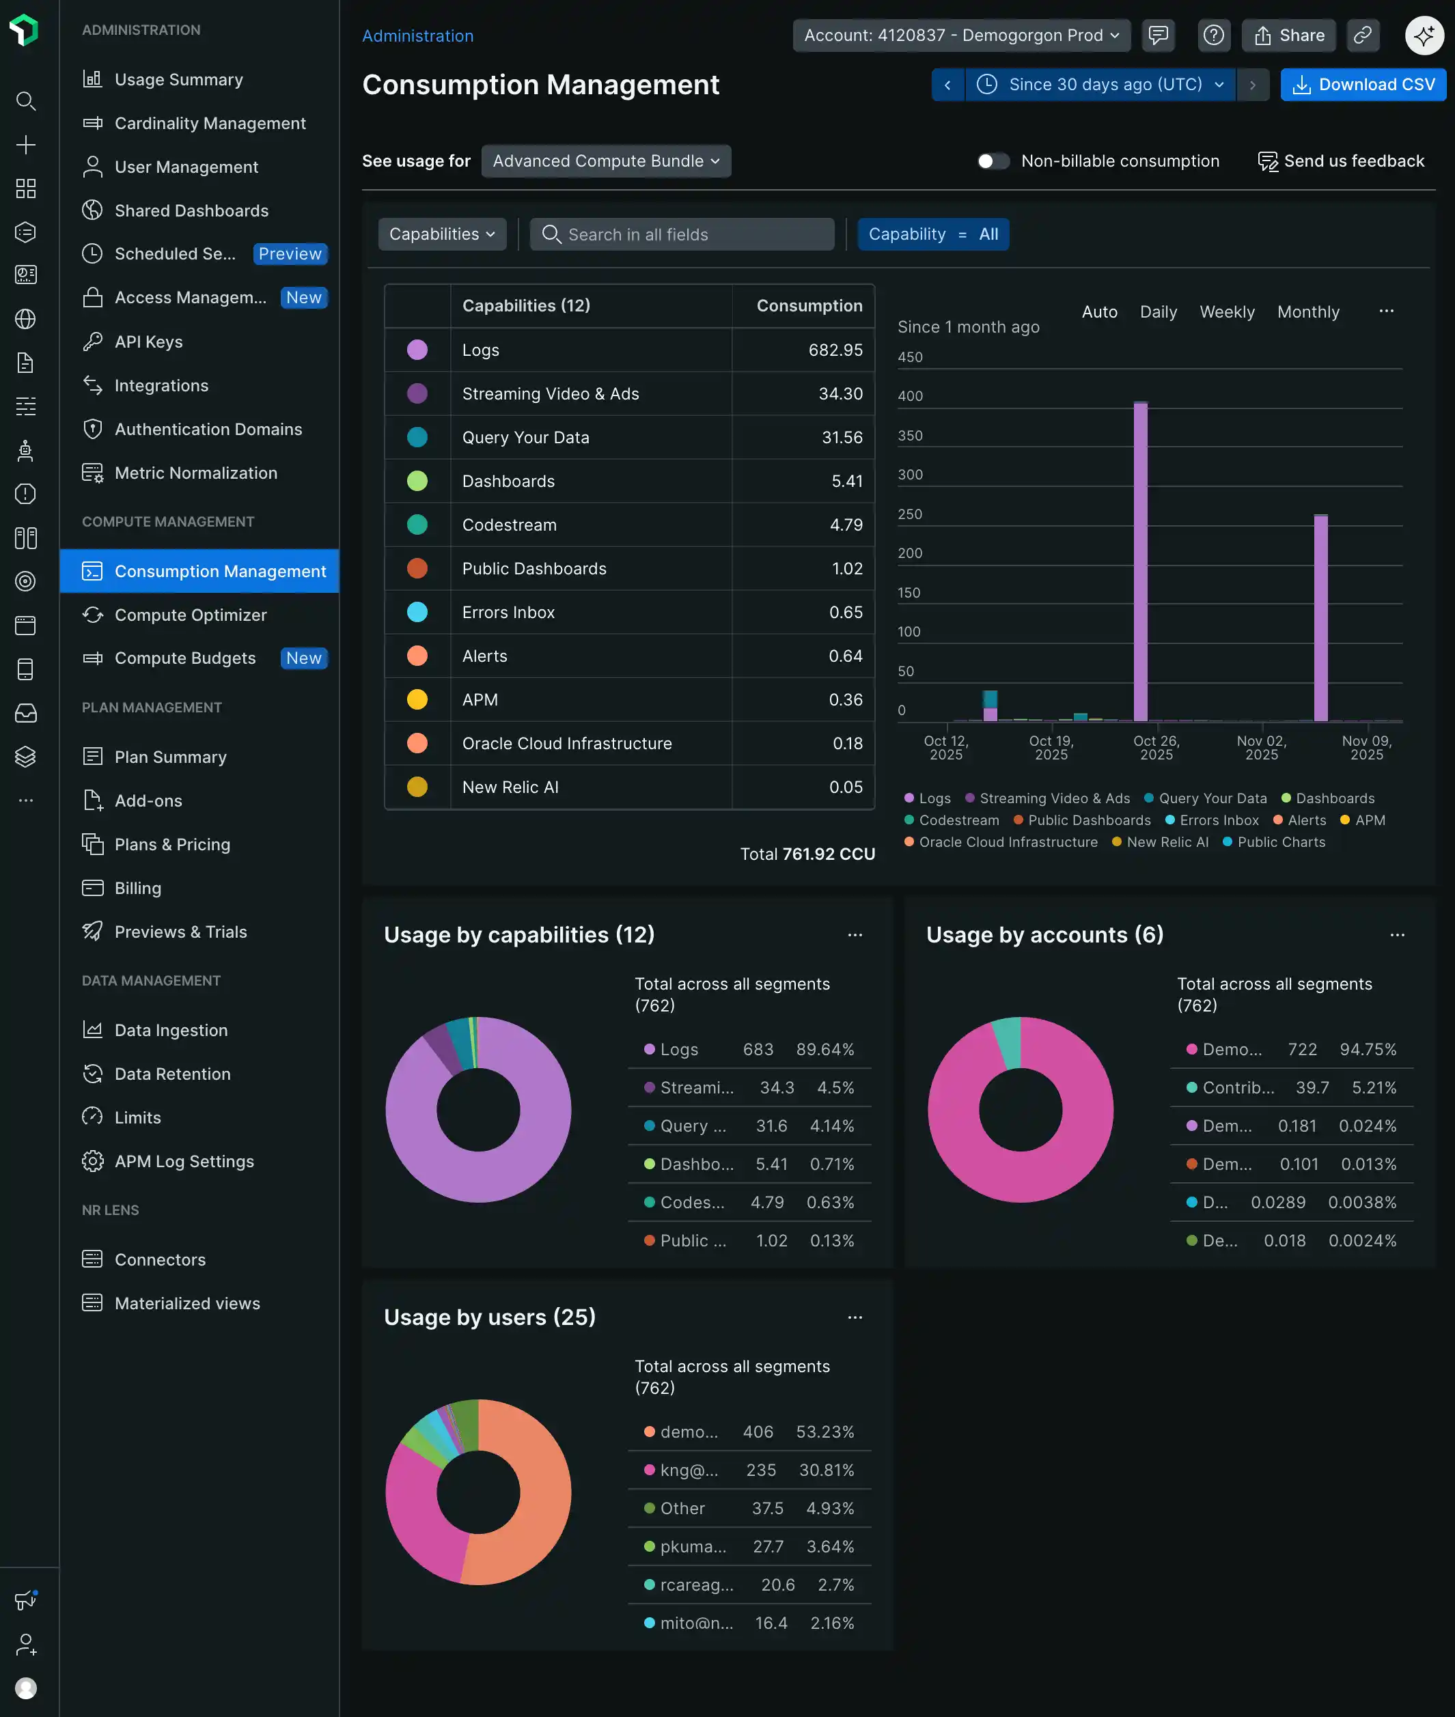The image size is (1455, 1717).
Task: Expand the Advanced Compute Bundle selector
Action: [x=605, y=160]
